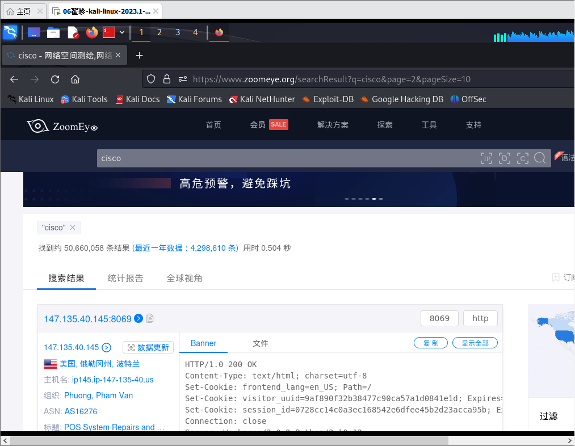This screenshot has height=446, width=575.
Task: Close the 06翟珍-kali-linux VM tab
Action: point(156,11)
